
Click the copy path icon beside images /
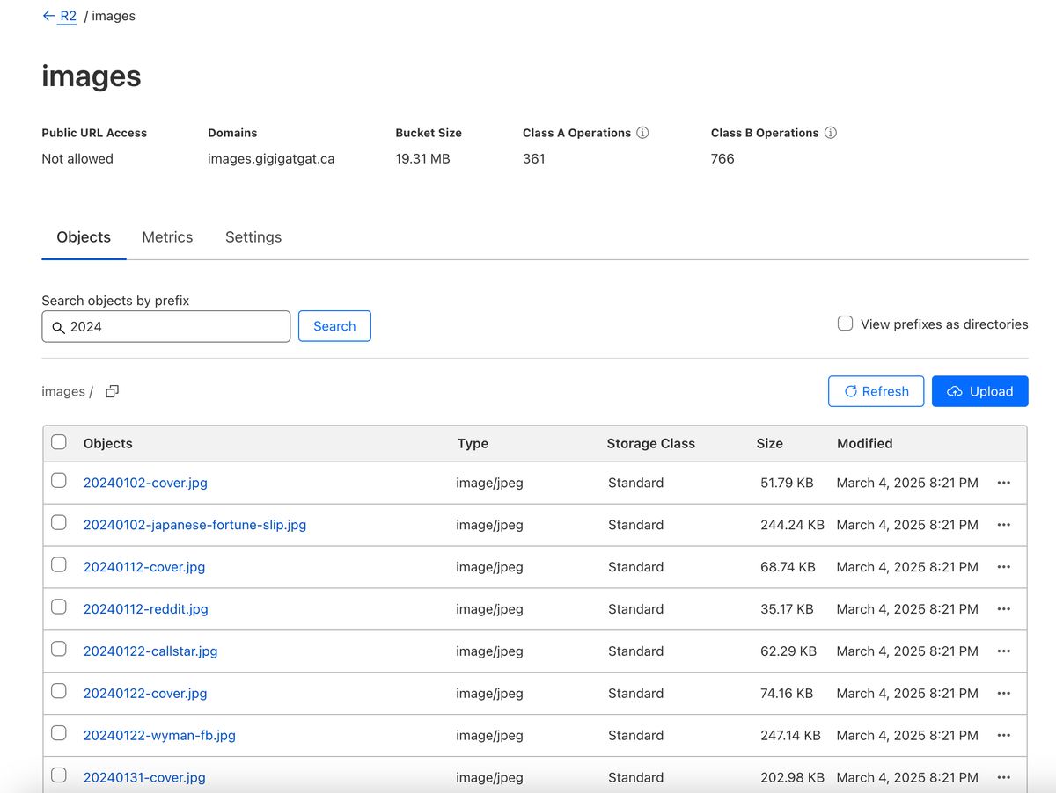tap(112, 391)
